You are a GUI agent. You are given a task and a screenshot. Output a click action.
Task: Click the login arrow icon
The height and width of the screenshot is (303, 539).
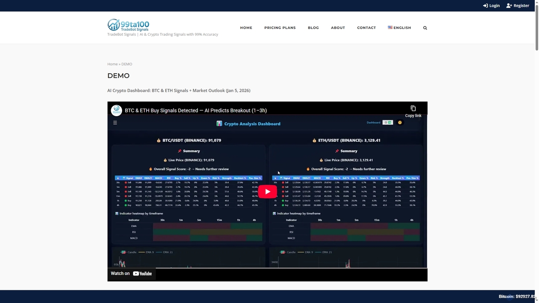point(486,5)
